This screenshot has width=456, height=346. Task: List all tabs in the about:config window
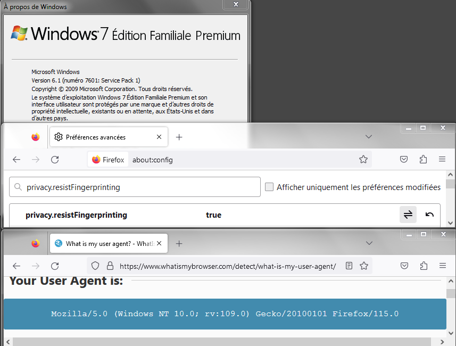[369, 137]
